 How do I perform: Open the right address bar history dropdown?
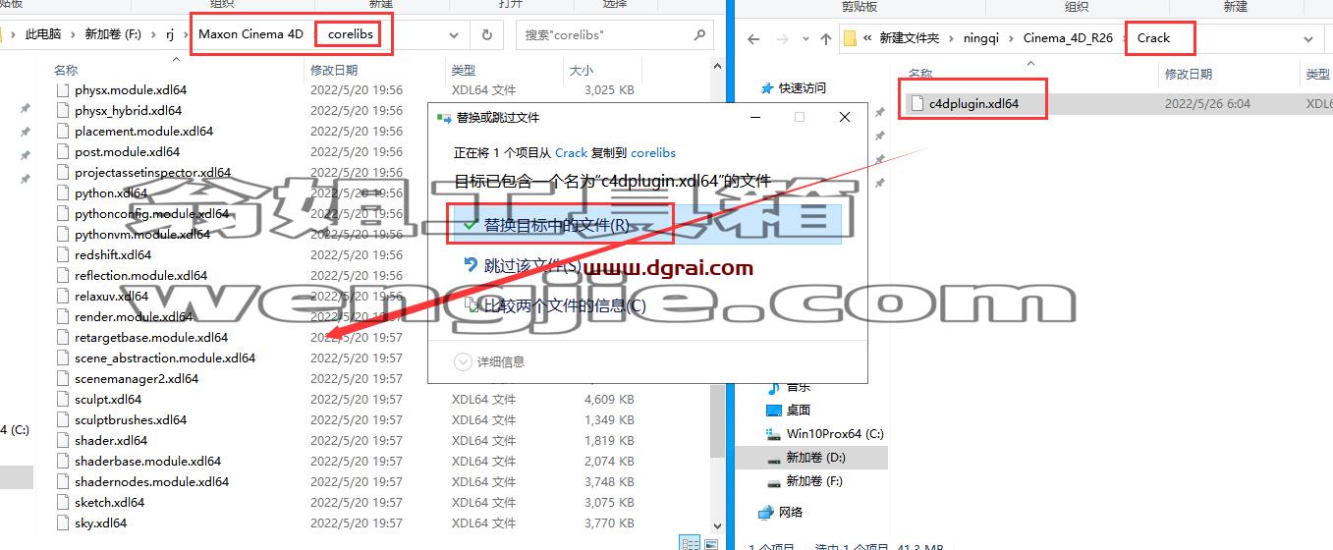(x=1308, y=39)
